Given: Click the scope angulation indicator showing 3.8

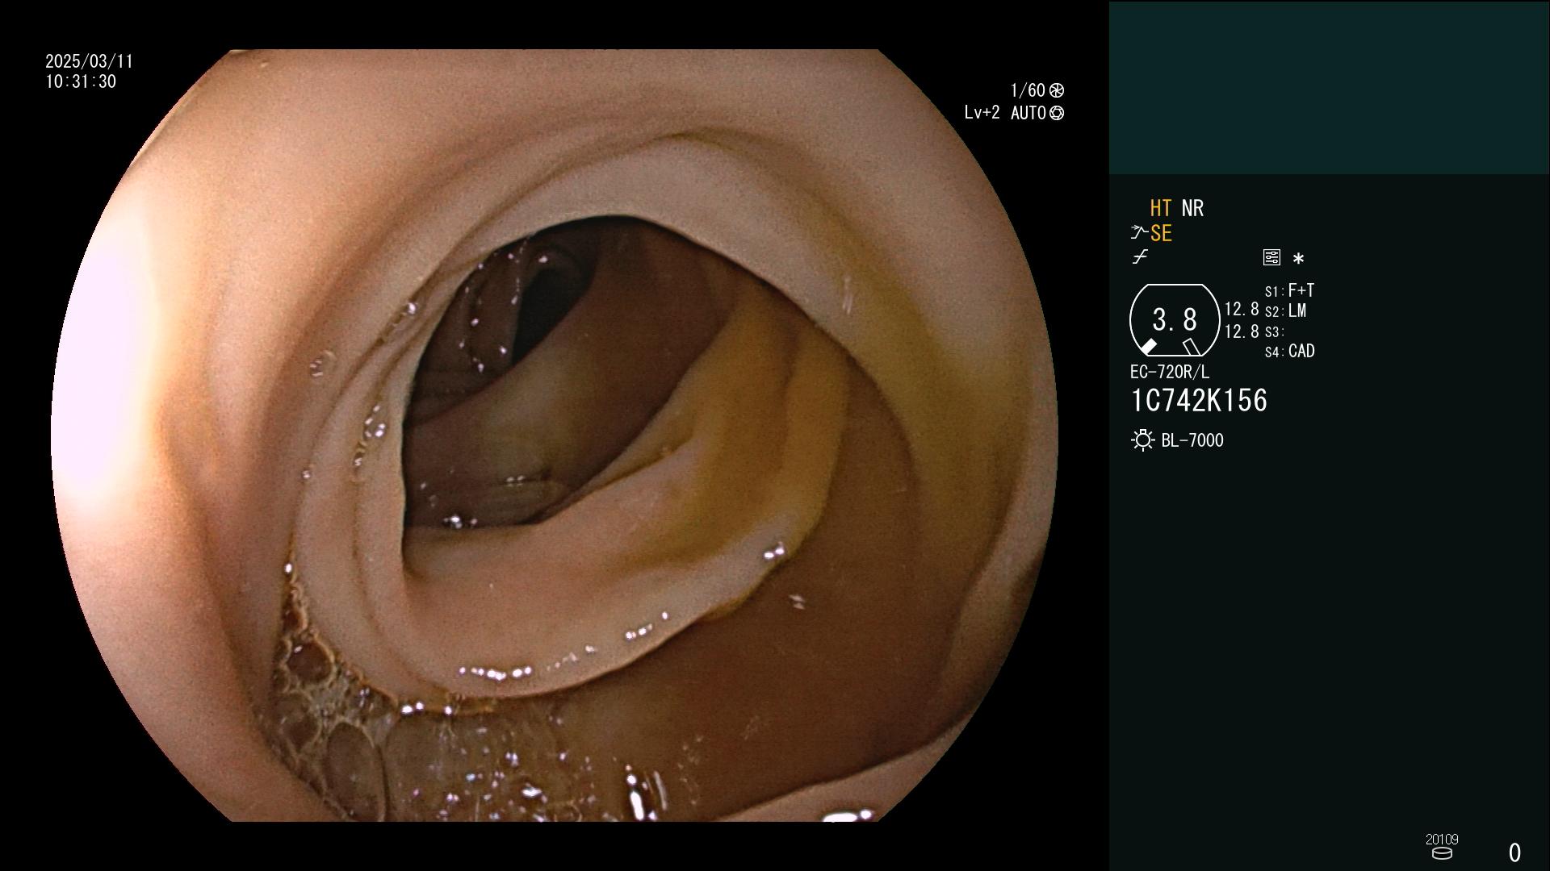Looking at the screenshot, I should coord(1175,320).
